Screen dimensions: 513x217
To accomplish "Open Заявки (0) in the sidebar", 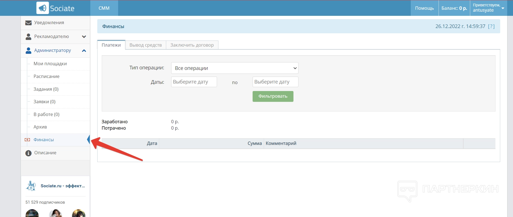I will (44, 102).
